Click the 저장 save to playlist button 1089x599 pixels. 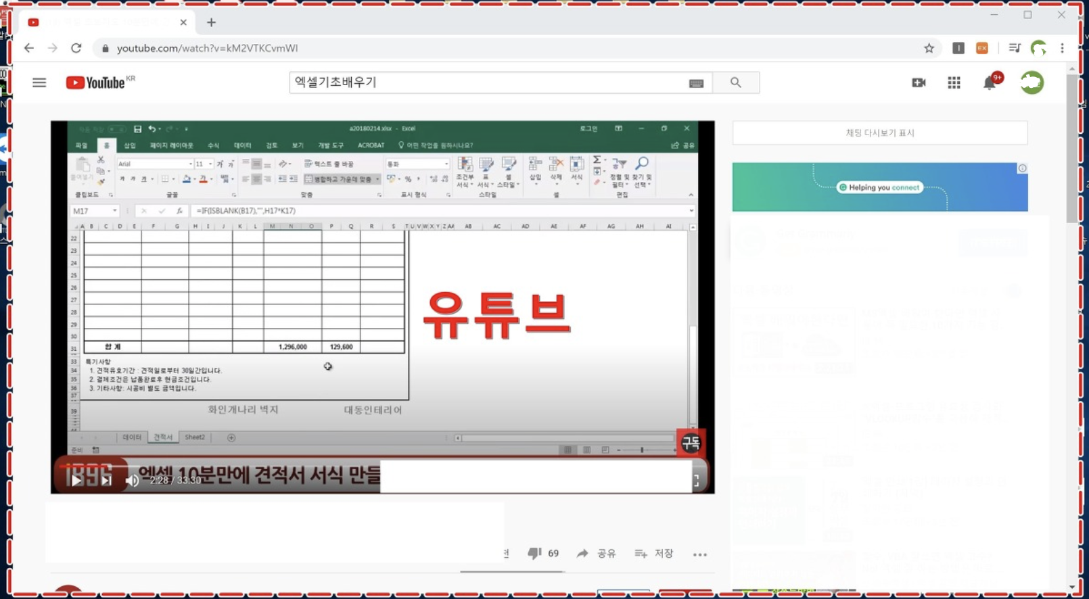pos(653,553)
